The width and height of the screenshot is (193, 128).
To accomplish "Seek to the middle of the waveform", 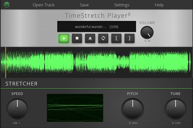I will coord(96,62).
